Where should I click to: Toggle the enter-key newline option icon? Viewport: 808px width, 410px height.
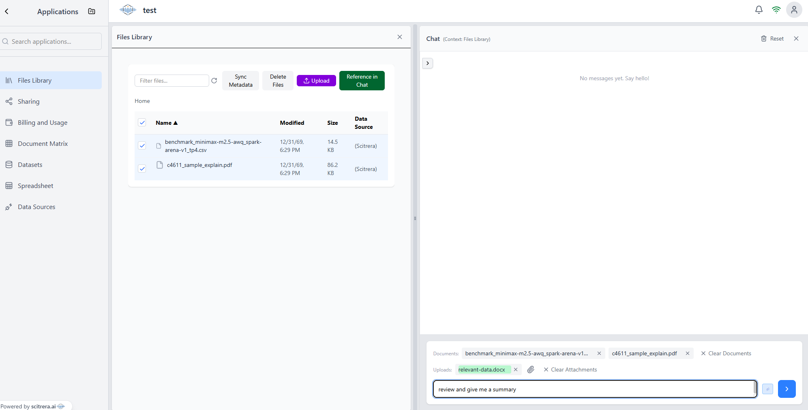pos(767,389)
